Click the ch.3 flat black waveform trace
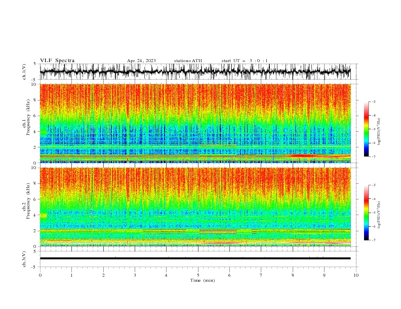The height and width of the screenshot is (309, 401). pos(195,259)
